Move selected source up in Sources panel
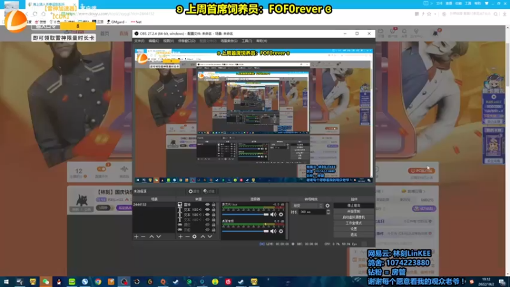 203,237
